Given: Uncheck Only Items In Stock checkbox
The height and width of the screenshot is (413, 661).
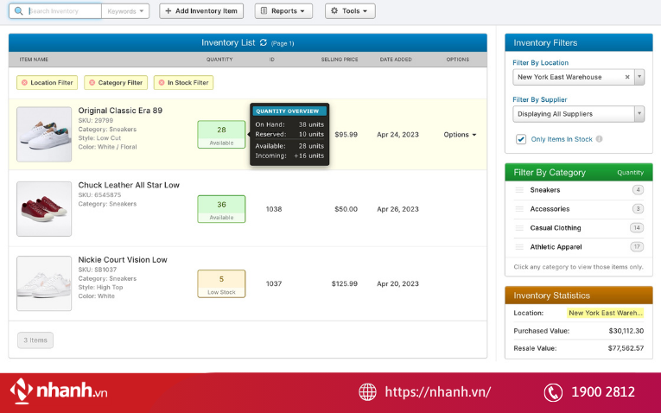Looking at the screenshot, I should pos(521,139).
